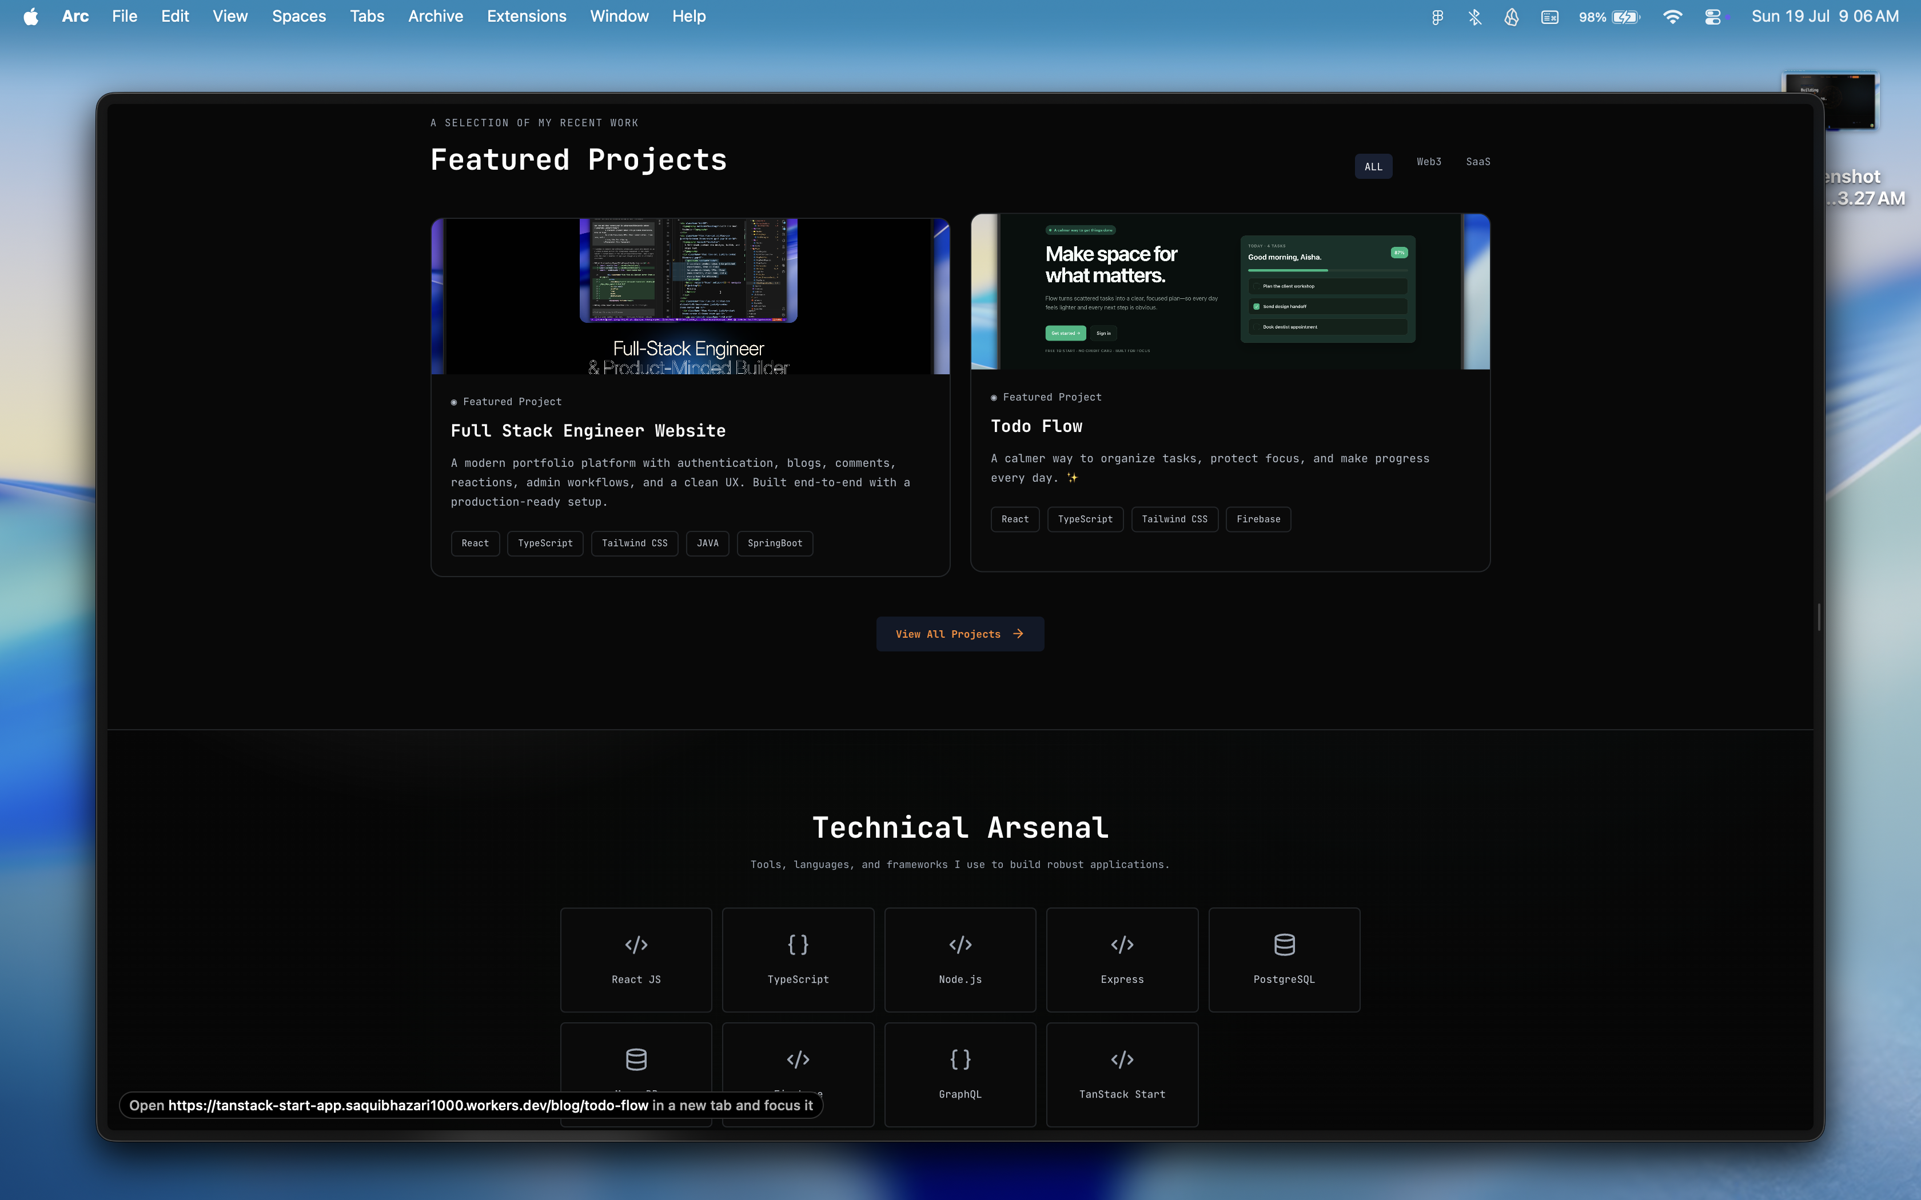
Task: Select the Web3 projects filter
Action: point(1429,162)
